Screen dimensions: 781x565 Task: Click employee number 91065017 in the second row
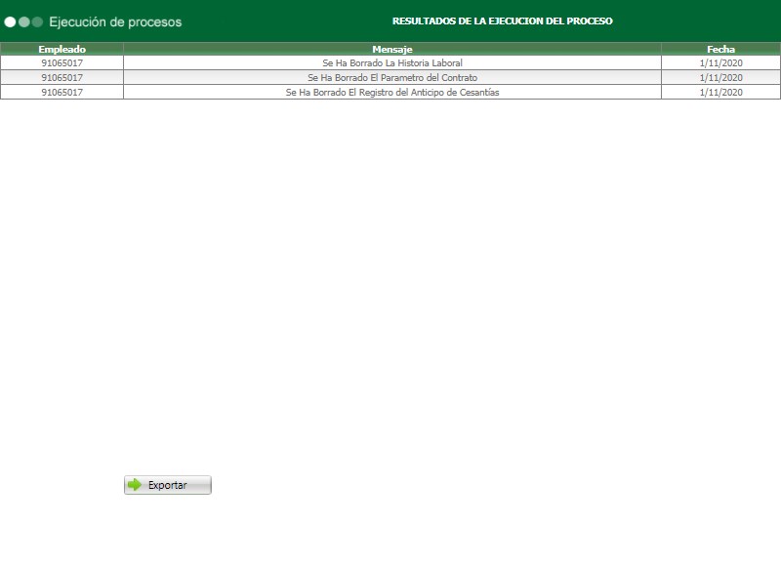[62, 76]
